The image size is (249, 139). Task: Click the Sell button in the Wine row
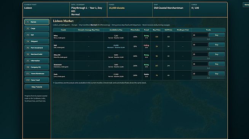pyautogui.click(x=208, y=39)
